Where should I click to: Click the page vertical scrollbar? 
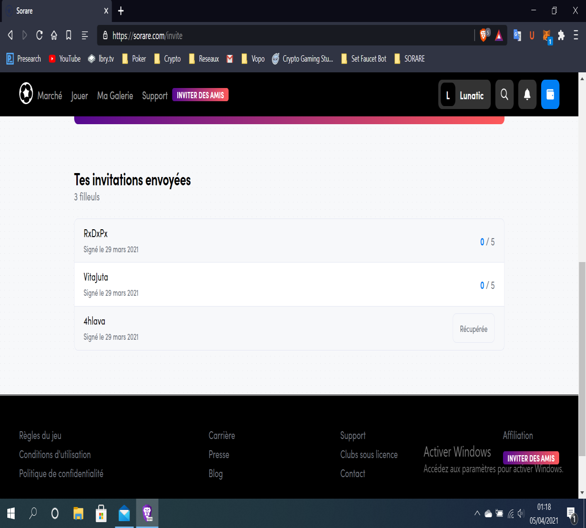point(582,359)
